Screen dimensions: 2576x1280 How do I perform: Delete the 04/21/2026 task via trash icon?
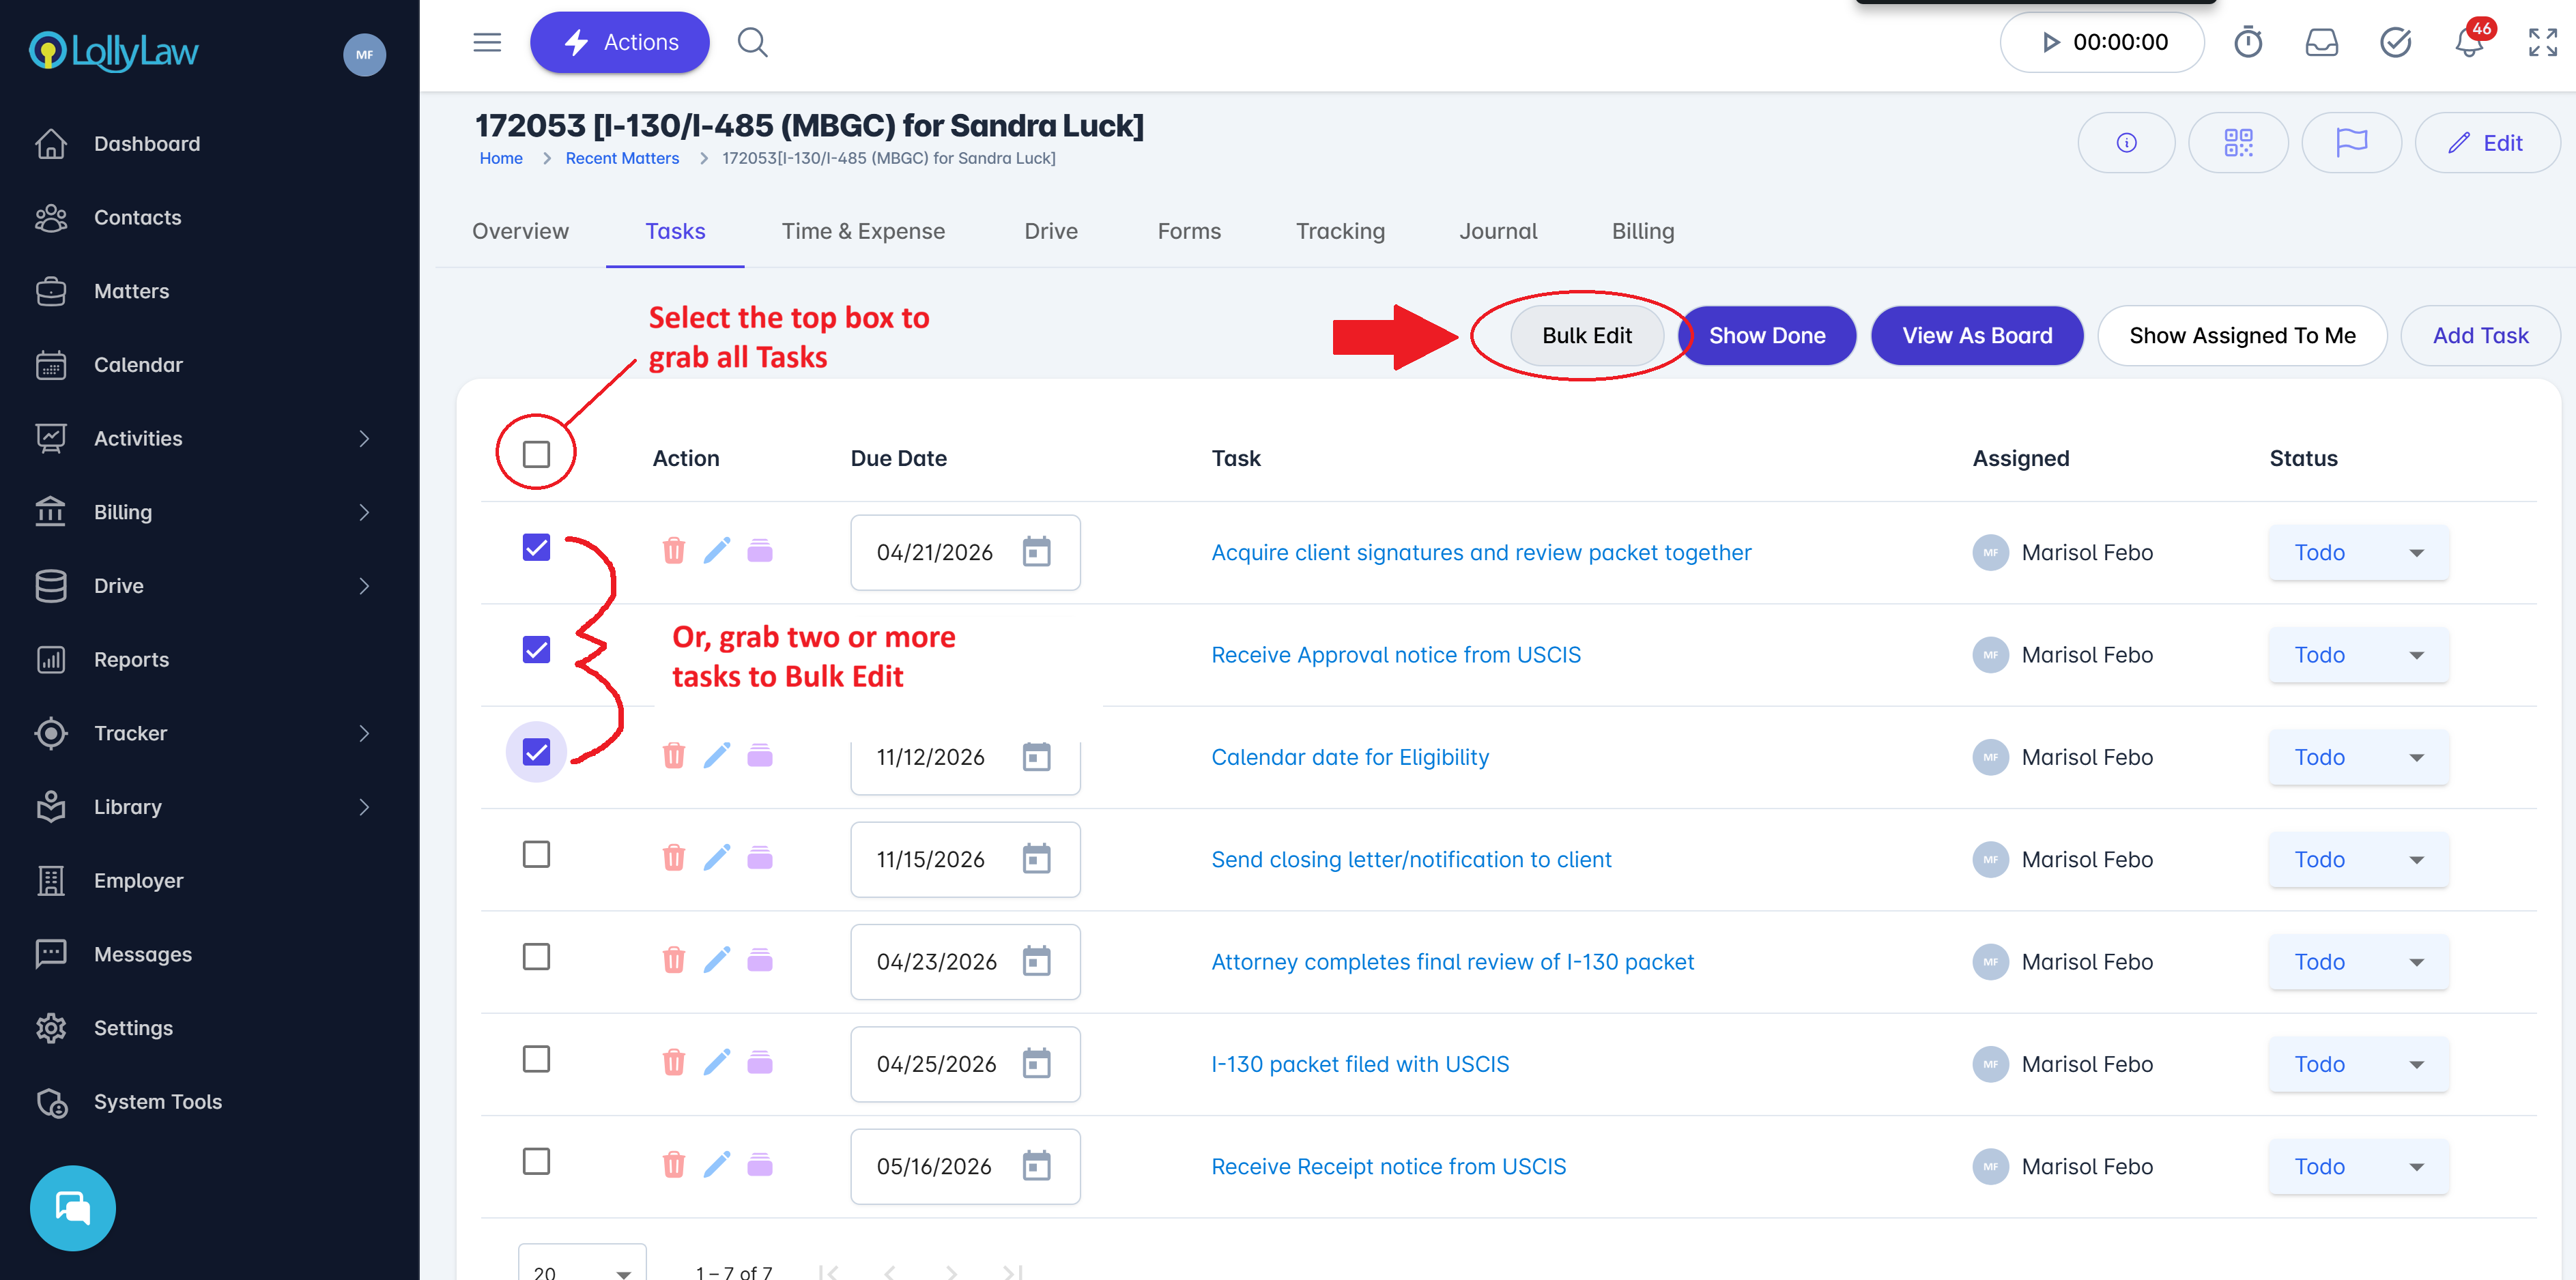point(674,551)
